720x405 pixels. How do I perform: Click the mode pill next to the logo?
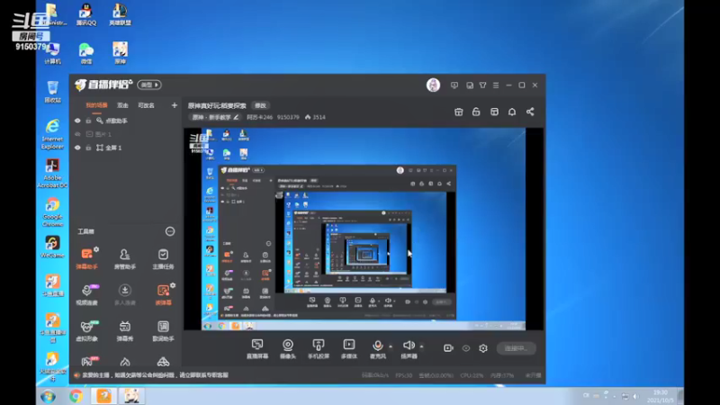click(x=149, y=85)
